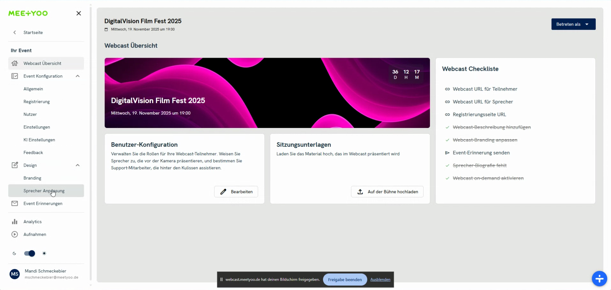Toggle the dark mode switch
This screenshot has height=290, width=611.
[x=29, y=253]
